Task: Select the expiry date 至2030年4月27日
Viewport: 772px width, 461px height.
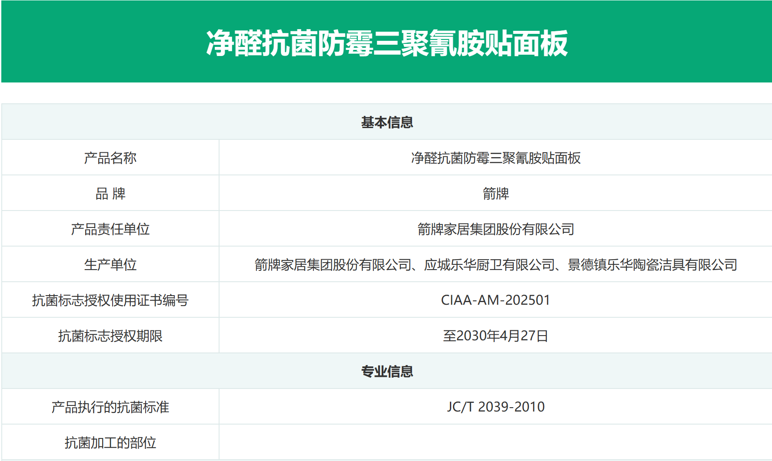Action: (x=496, y=336)
